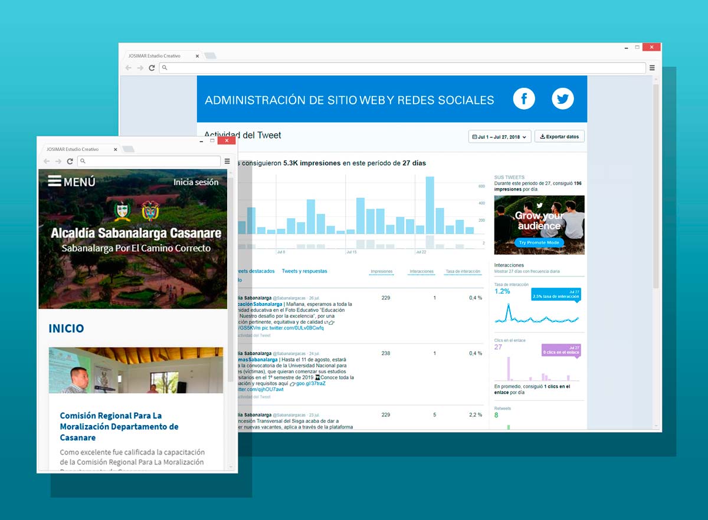The image size is (708, 520).
Task: Go forward in the Twitter analytics window
Action: click(140, 68)
